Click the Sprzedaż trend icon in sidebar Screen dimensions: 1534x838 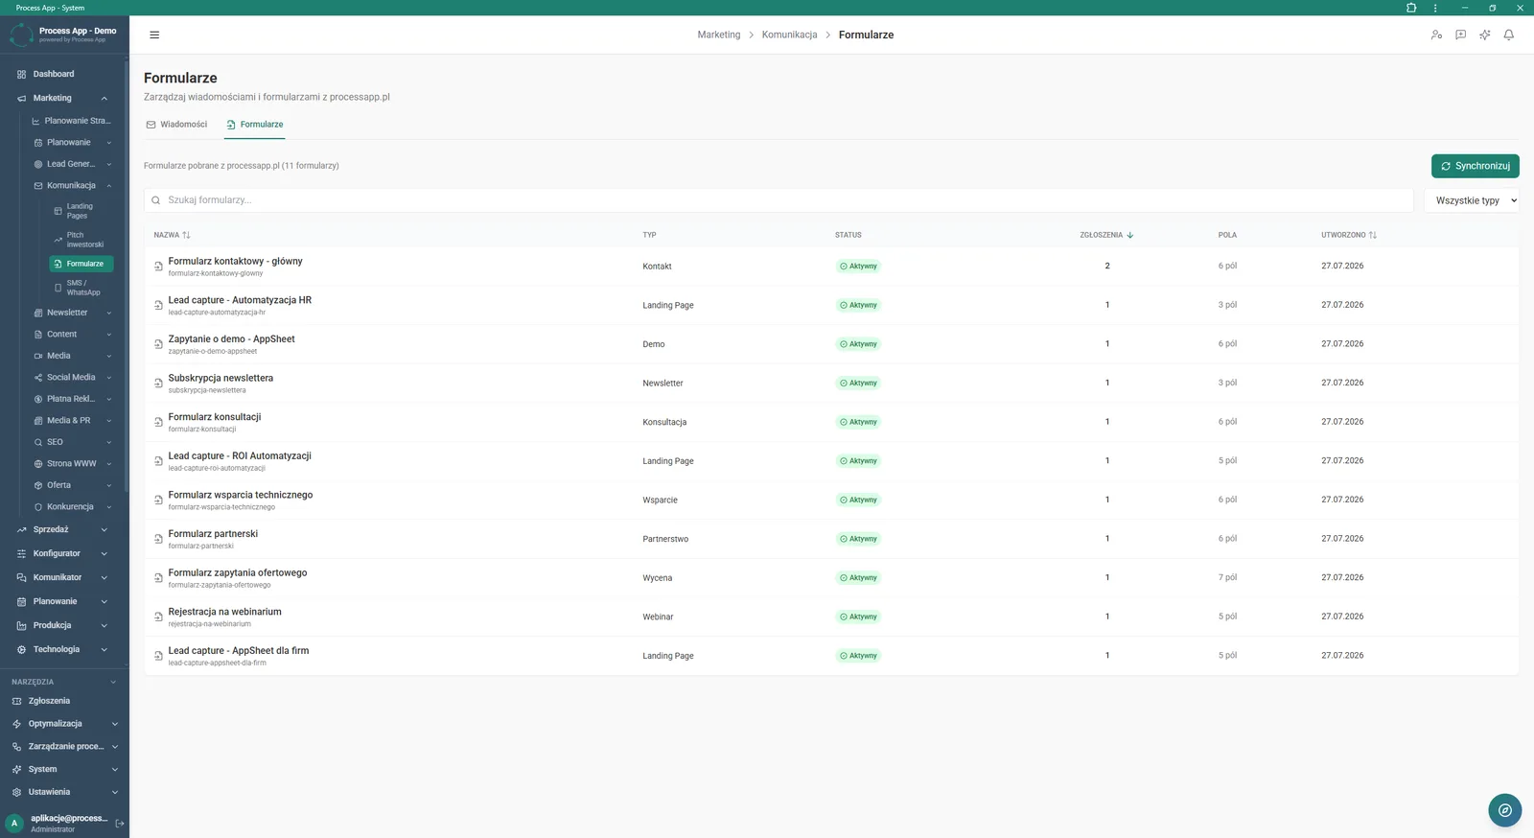[21, 529]
